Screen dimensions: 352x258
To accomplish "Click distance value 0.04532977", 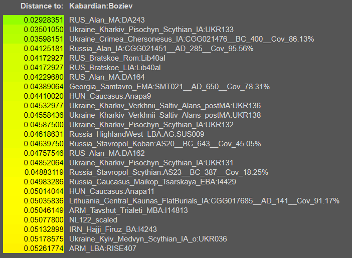I will (44, 106).
